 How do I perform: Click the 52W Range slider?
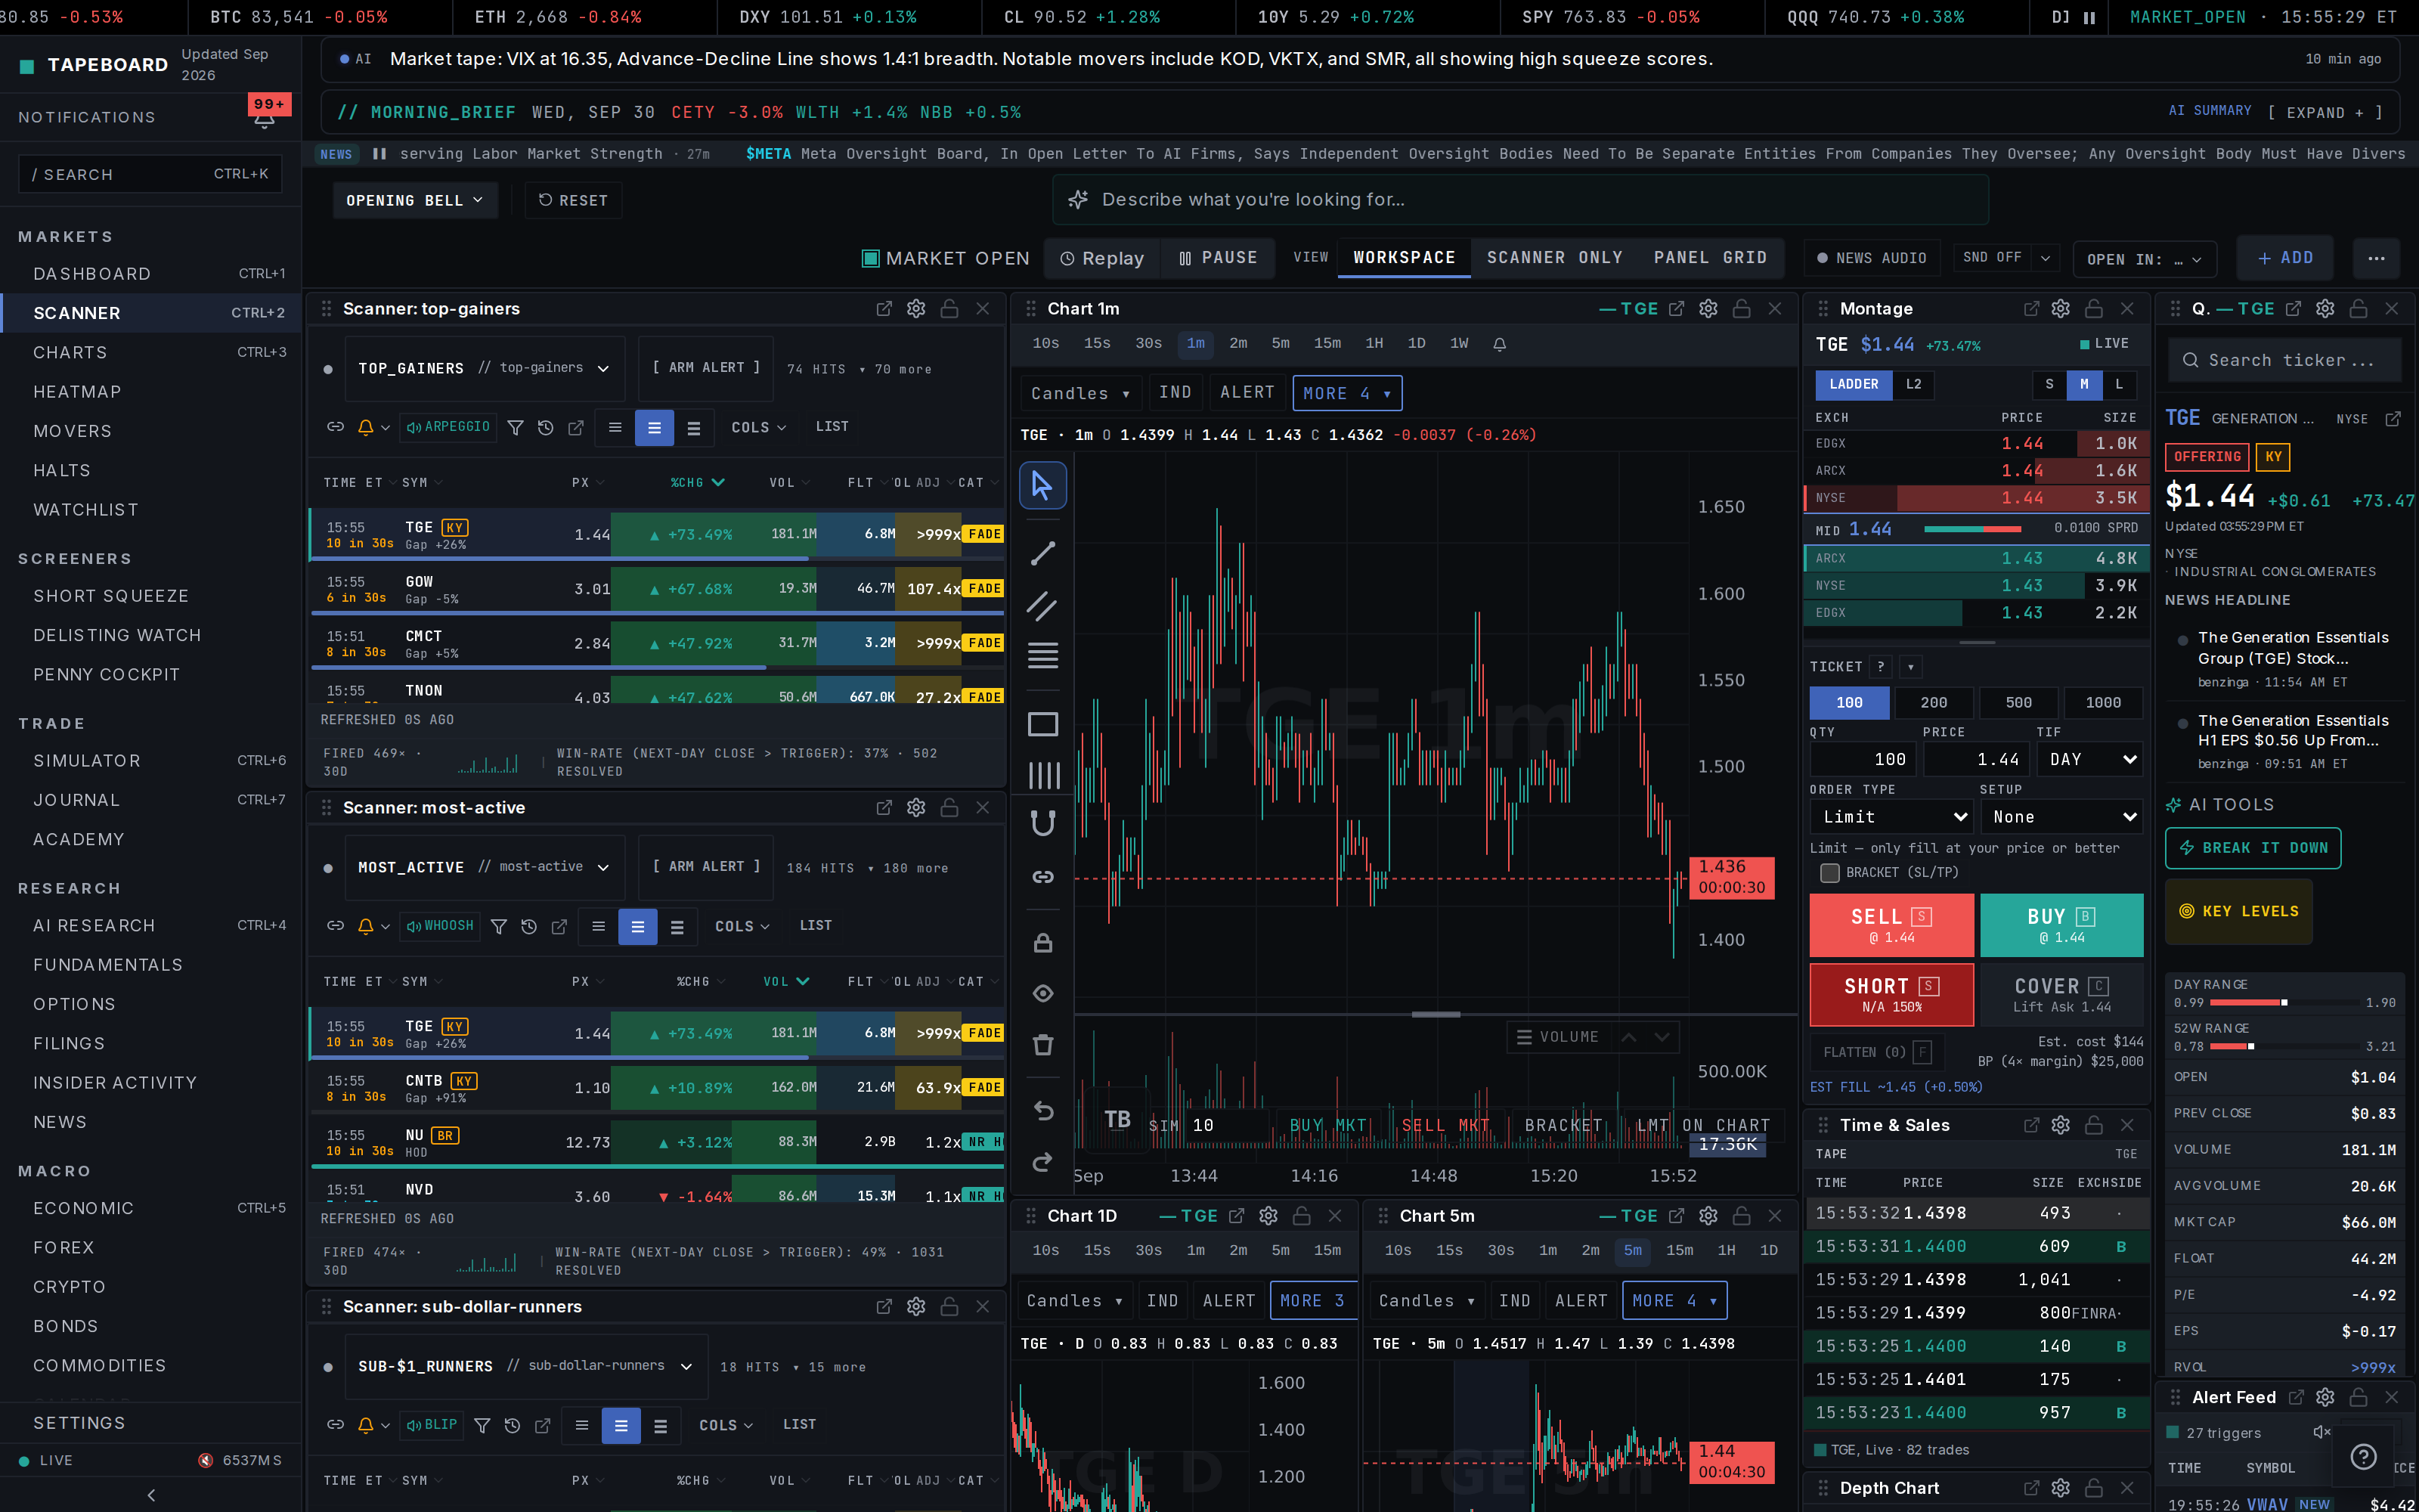click(2284, 1047)
